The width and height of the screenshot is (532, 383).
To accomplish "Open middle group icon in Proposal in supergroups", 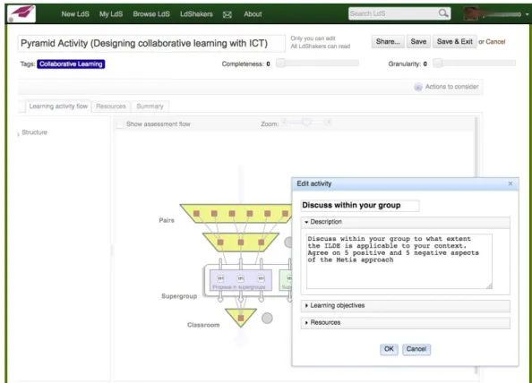I will 241,278.
